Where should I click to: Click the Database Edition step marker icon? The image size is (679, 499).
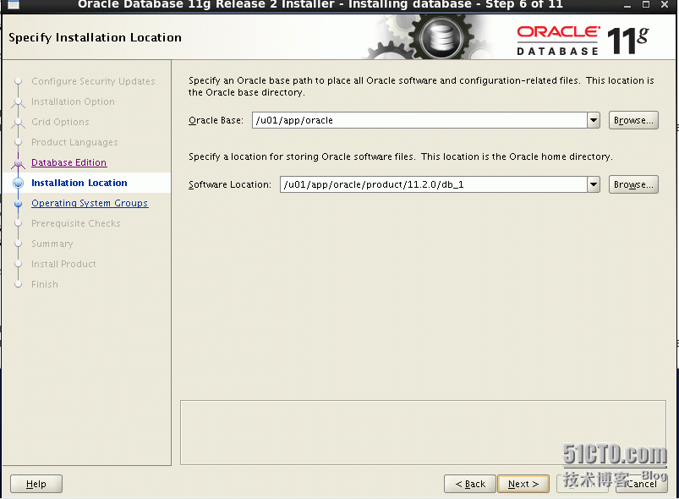coord(19,163)
